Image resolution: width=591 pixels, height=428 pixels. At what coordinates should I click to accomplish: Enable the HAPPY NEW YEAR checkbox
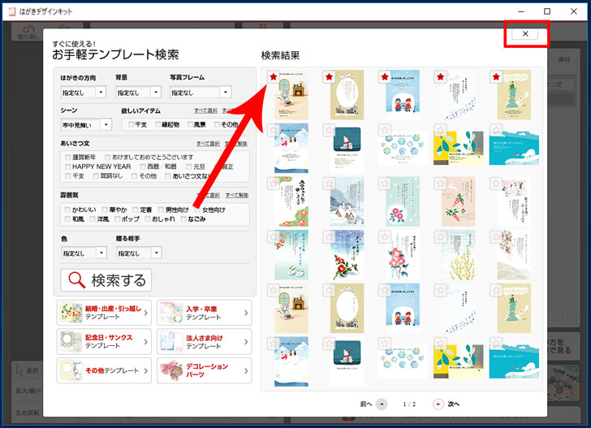pyautogui.click(x=68, y=166)
